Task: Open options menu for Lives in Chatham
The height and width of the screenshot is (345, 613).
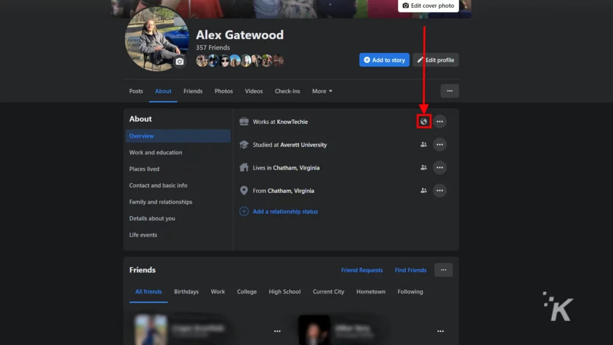Action: [x=439, y=168]
